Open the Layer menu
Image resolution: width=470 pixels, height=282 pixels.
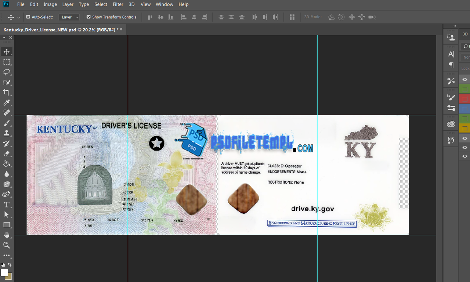click(68, 4)
